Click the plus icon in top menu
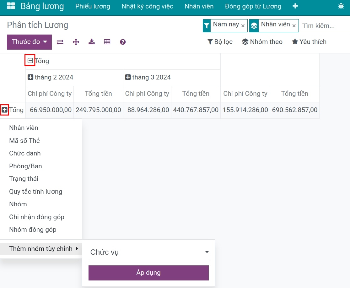The width and height of the screenshot is (350, 288). (x=295, y=6)
